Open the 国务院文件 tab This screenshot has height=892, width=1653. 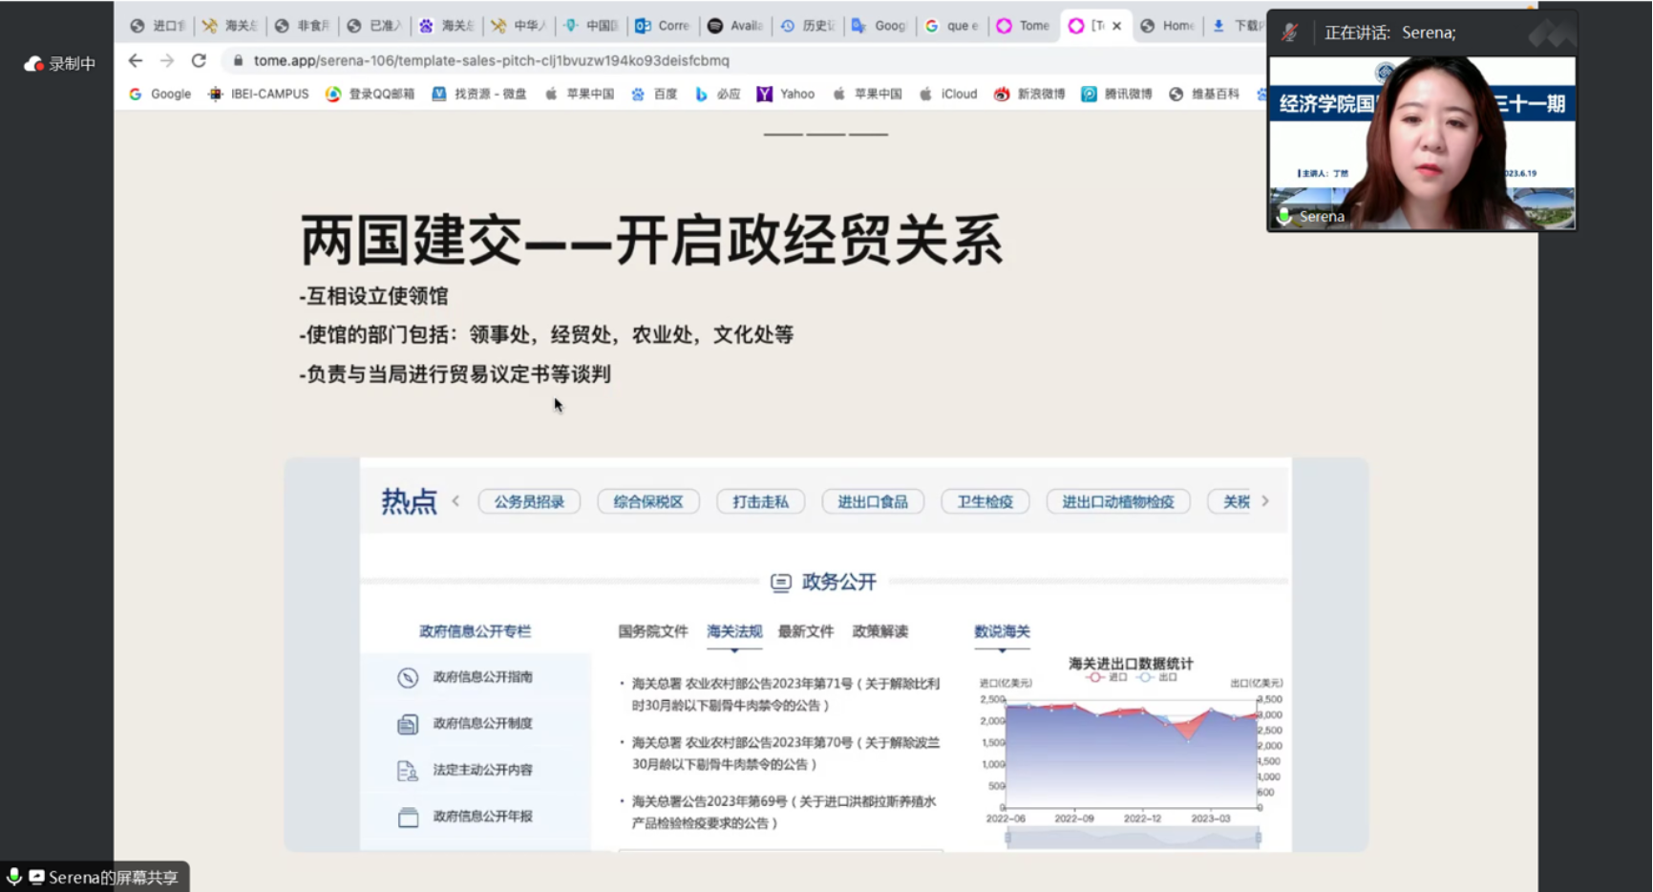652,631
